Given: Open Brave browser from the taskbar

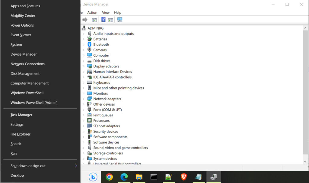Looking at the screenshot, I should (183, 177).
